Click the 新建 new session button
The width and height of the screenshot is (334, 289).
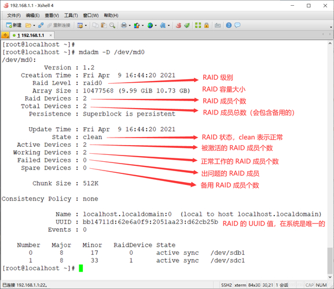click(14, 25)
